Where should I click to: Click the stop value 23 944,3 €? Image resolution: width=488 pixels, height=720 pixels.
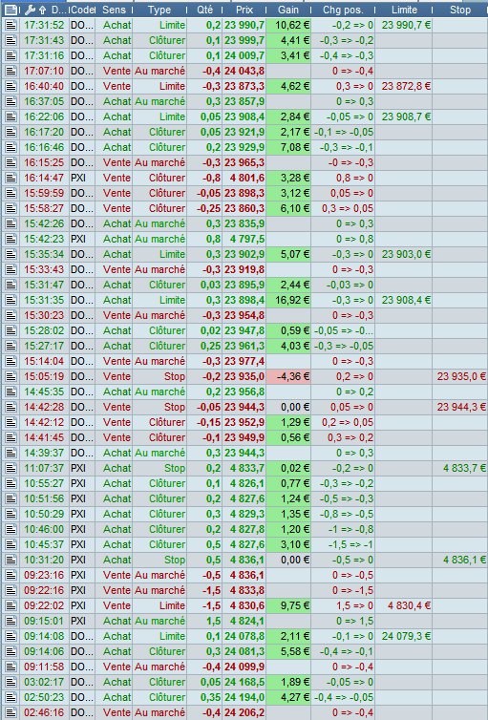[461, 408]
